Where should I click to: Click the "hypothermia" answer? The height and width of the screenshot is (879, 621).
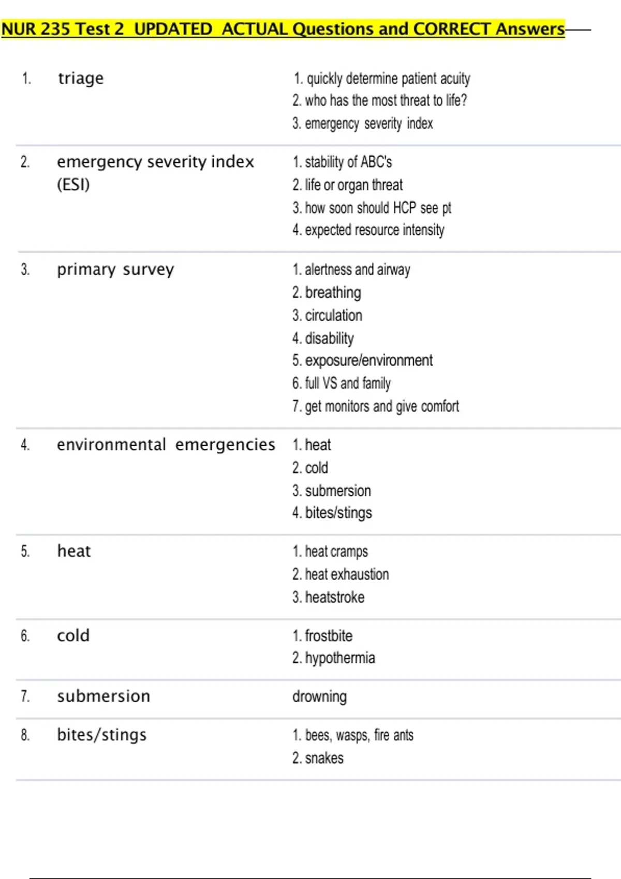[339, 658]
